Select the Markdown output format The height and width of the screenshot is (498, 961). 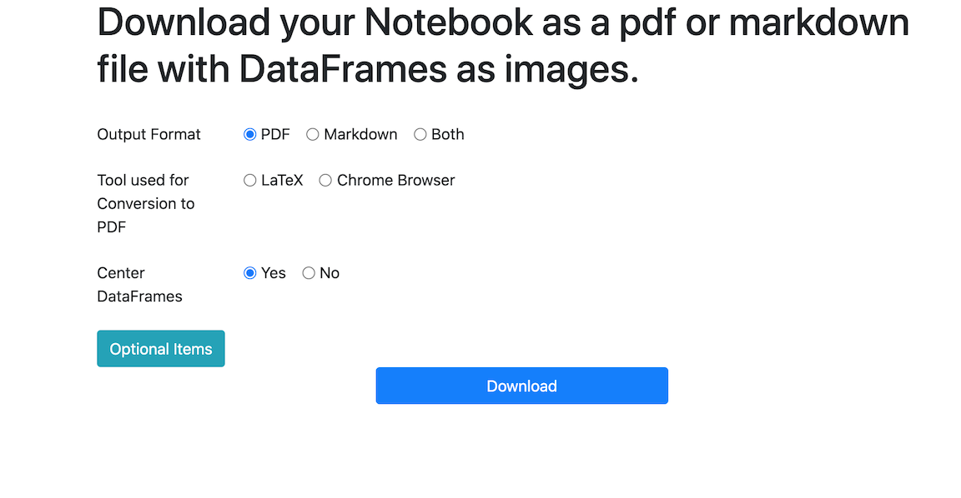click(313, 134)
